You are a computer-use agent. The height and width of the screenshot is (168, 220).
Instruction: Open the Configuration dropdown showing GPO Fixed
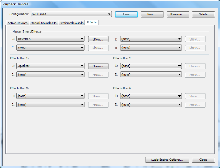[x=71, y=14]
